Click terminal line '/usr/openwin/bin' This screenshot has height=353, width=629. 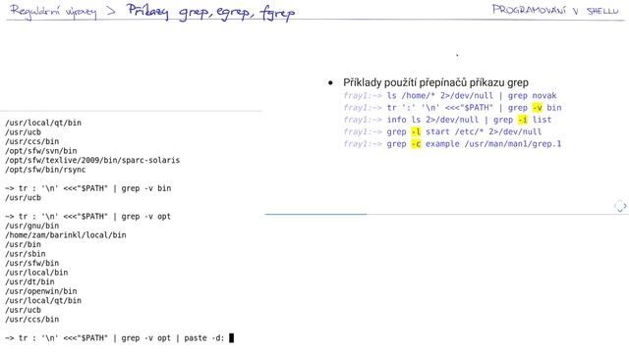[x=41, y=291]
